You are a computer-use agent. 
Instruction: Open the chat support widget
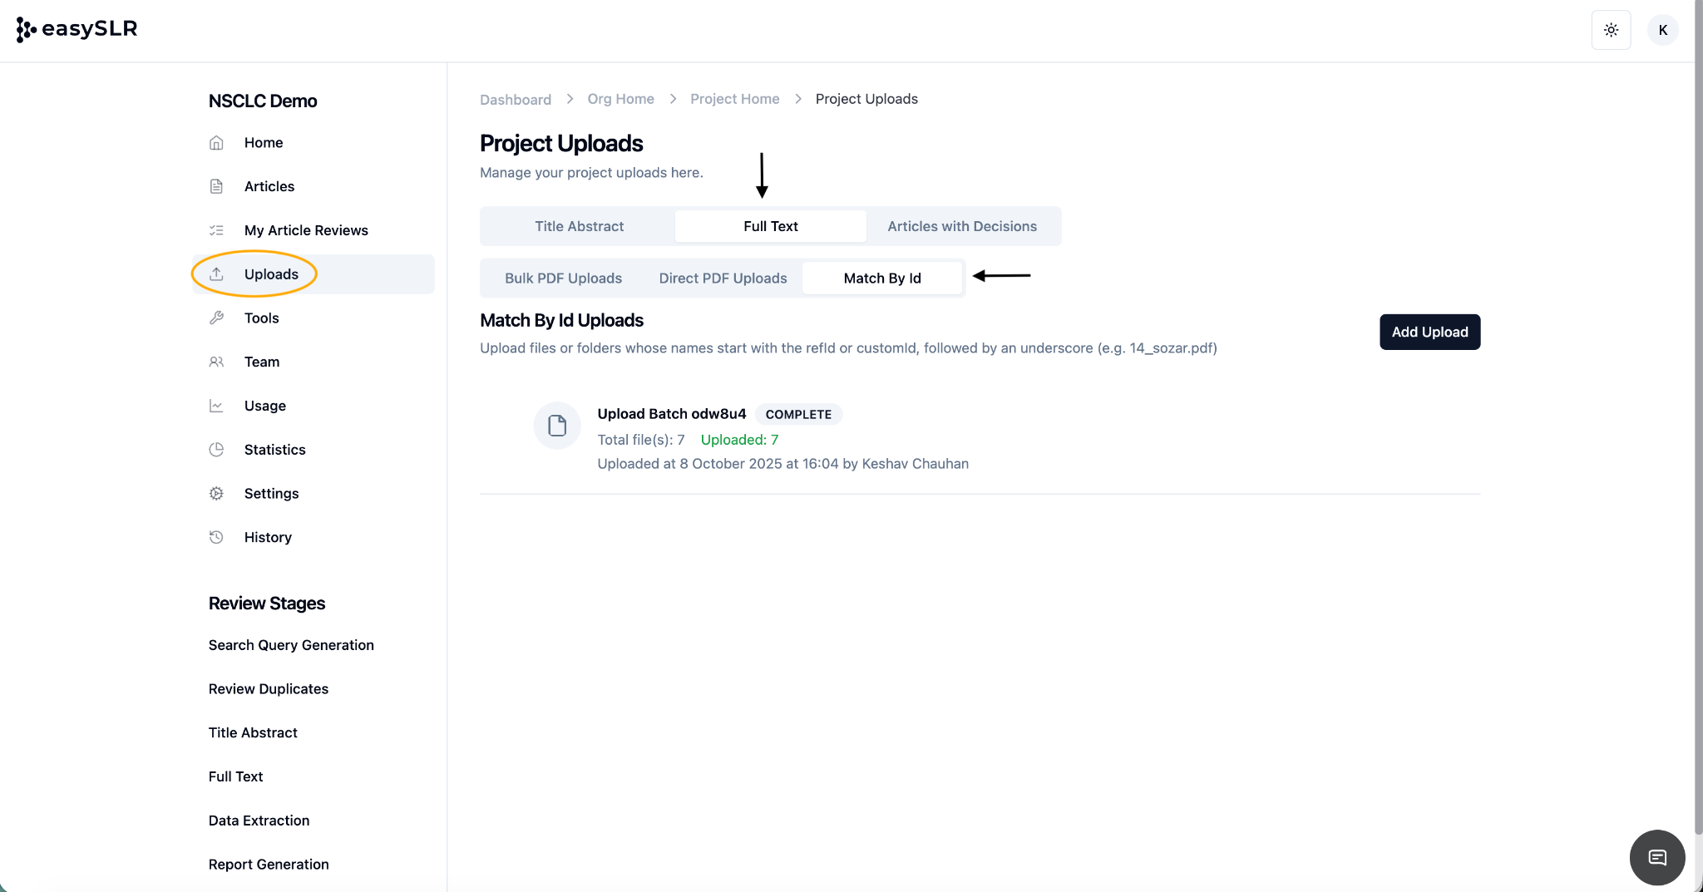pos(1656,857)
